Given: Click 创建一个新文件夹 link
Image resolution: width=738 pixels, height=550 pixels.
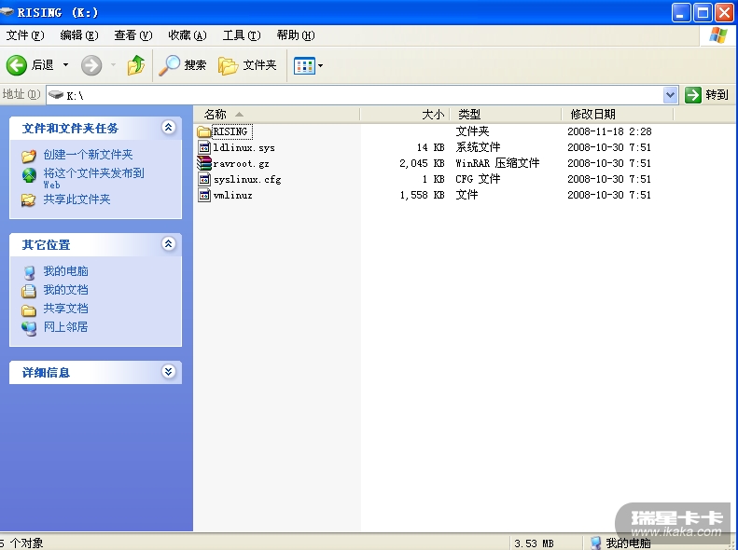Looking at the screenshot, I should point(88,155).
